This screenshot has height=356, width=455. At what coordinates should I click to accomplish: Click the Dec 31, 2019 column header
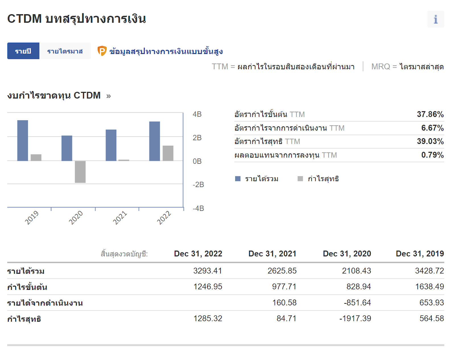coord(420,254)
